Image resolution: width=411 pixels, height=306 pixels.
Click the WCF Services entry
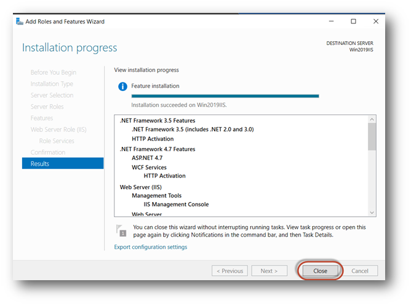149,167
